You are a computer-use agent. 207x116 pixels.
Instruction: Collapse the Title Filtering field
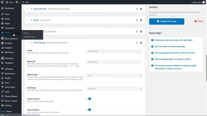point(31,43)
